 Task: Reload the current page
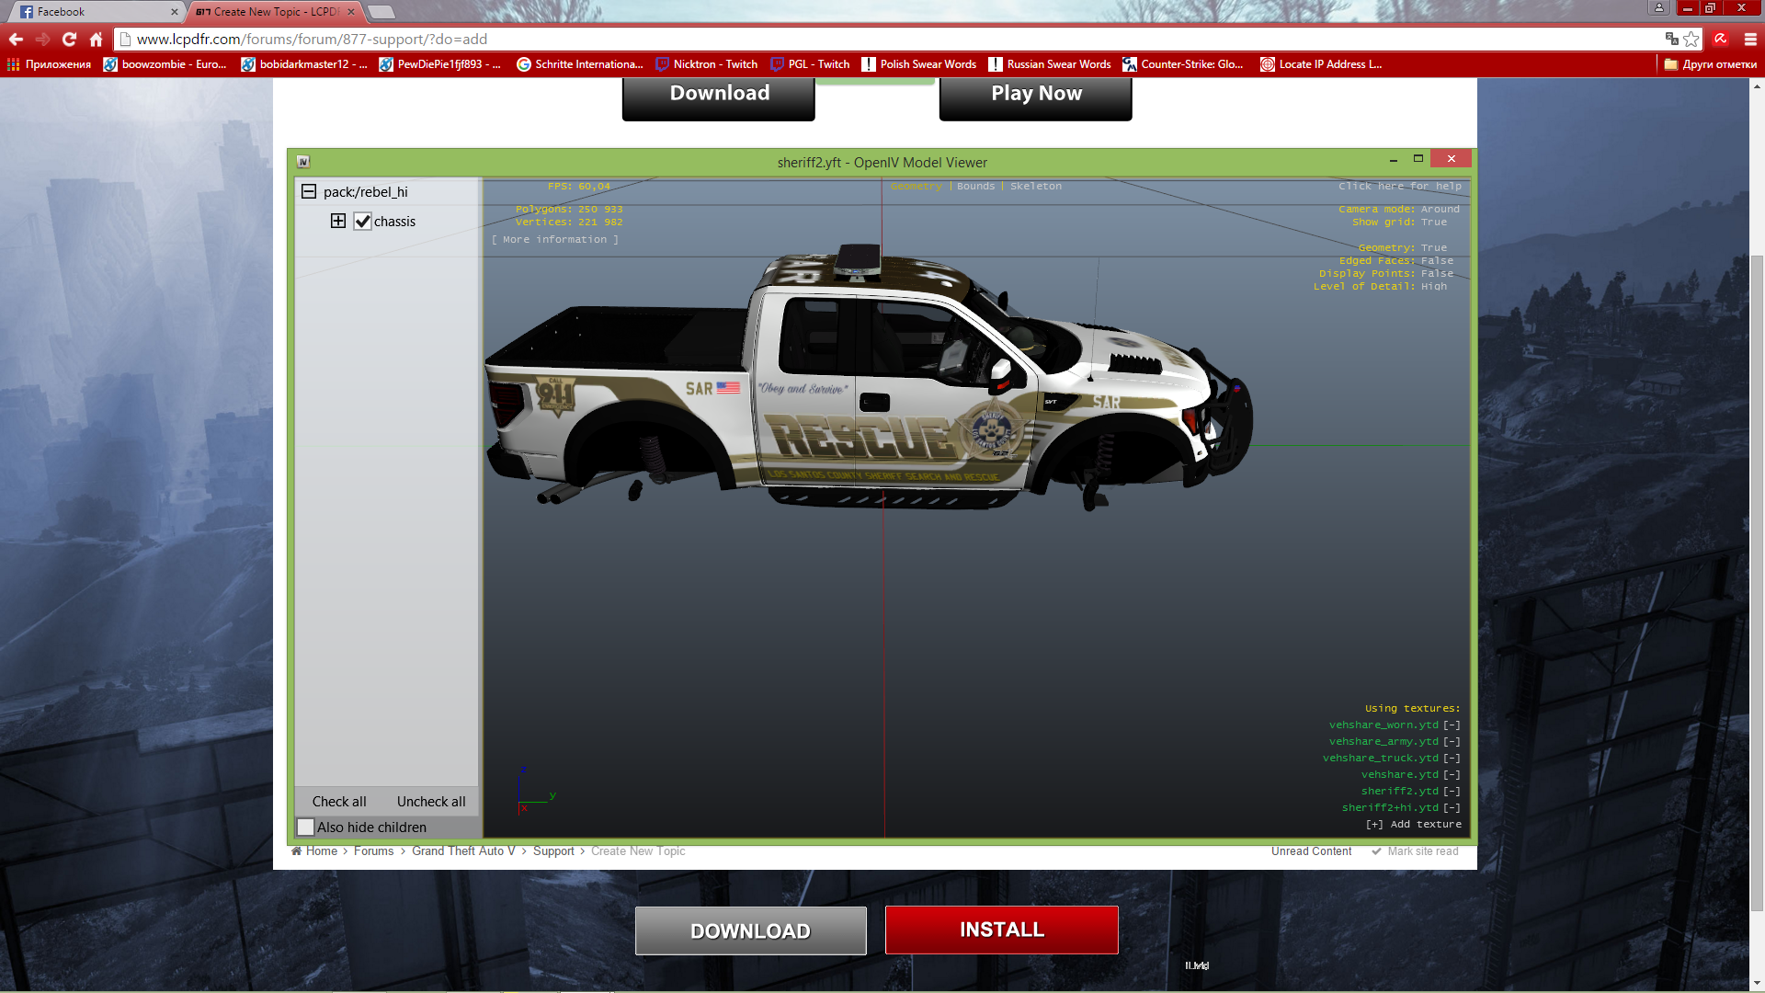point(69,40)
